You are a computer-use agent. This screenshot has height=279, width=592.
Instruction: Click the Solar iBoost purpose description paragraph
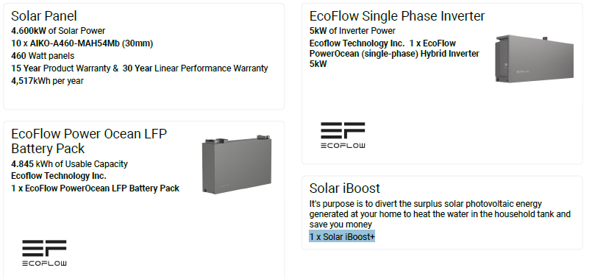pos(440,214)
